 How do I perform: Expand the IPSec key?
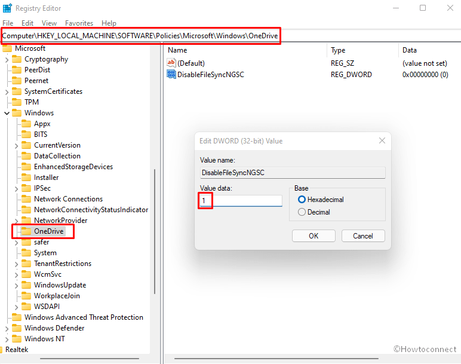click(x=17, y=189)
